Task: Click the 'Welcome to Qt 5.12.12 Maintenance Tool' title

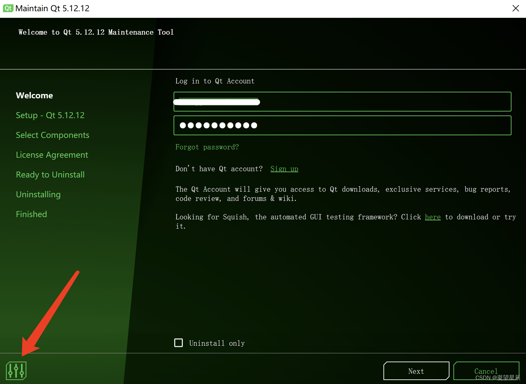Action: coord(96,32)
